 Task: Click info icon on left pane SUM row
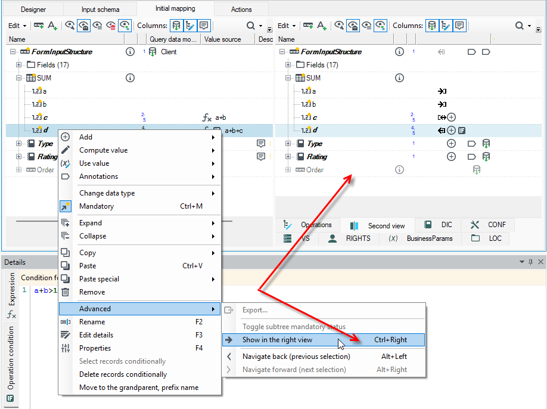[130, 78]
